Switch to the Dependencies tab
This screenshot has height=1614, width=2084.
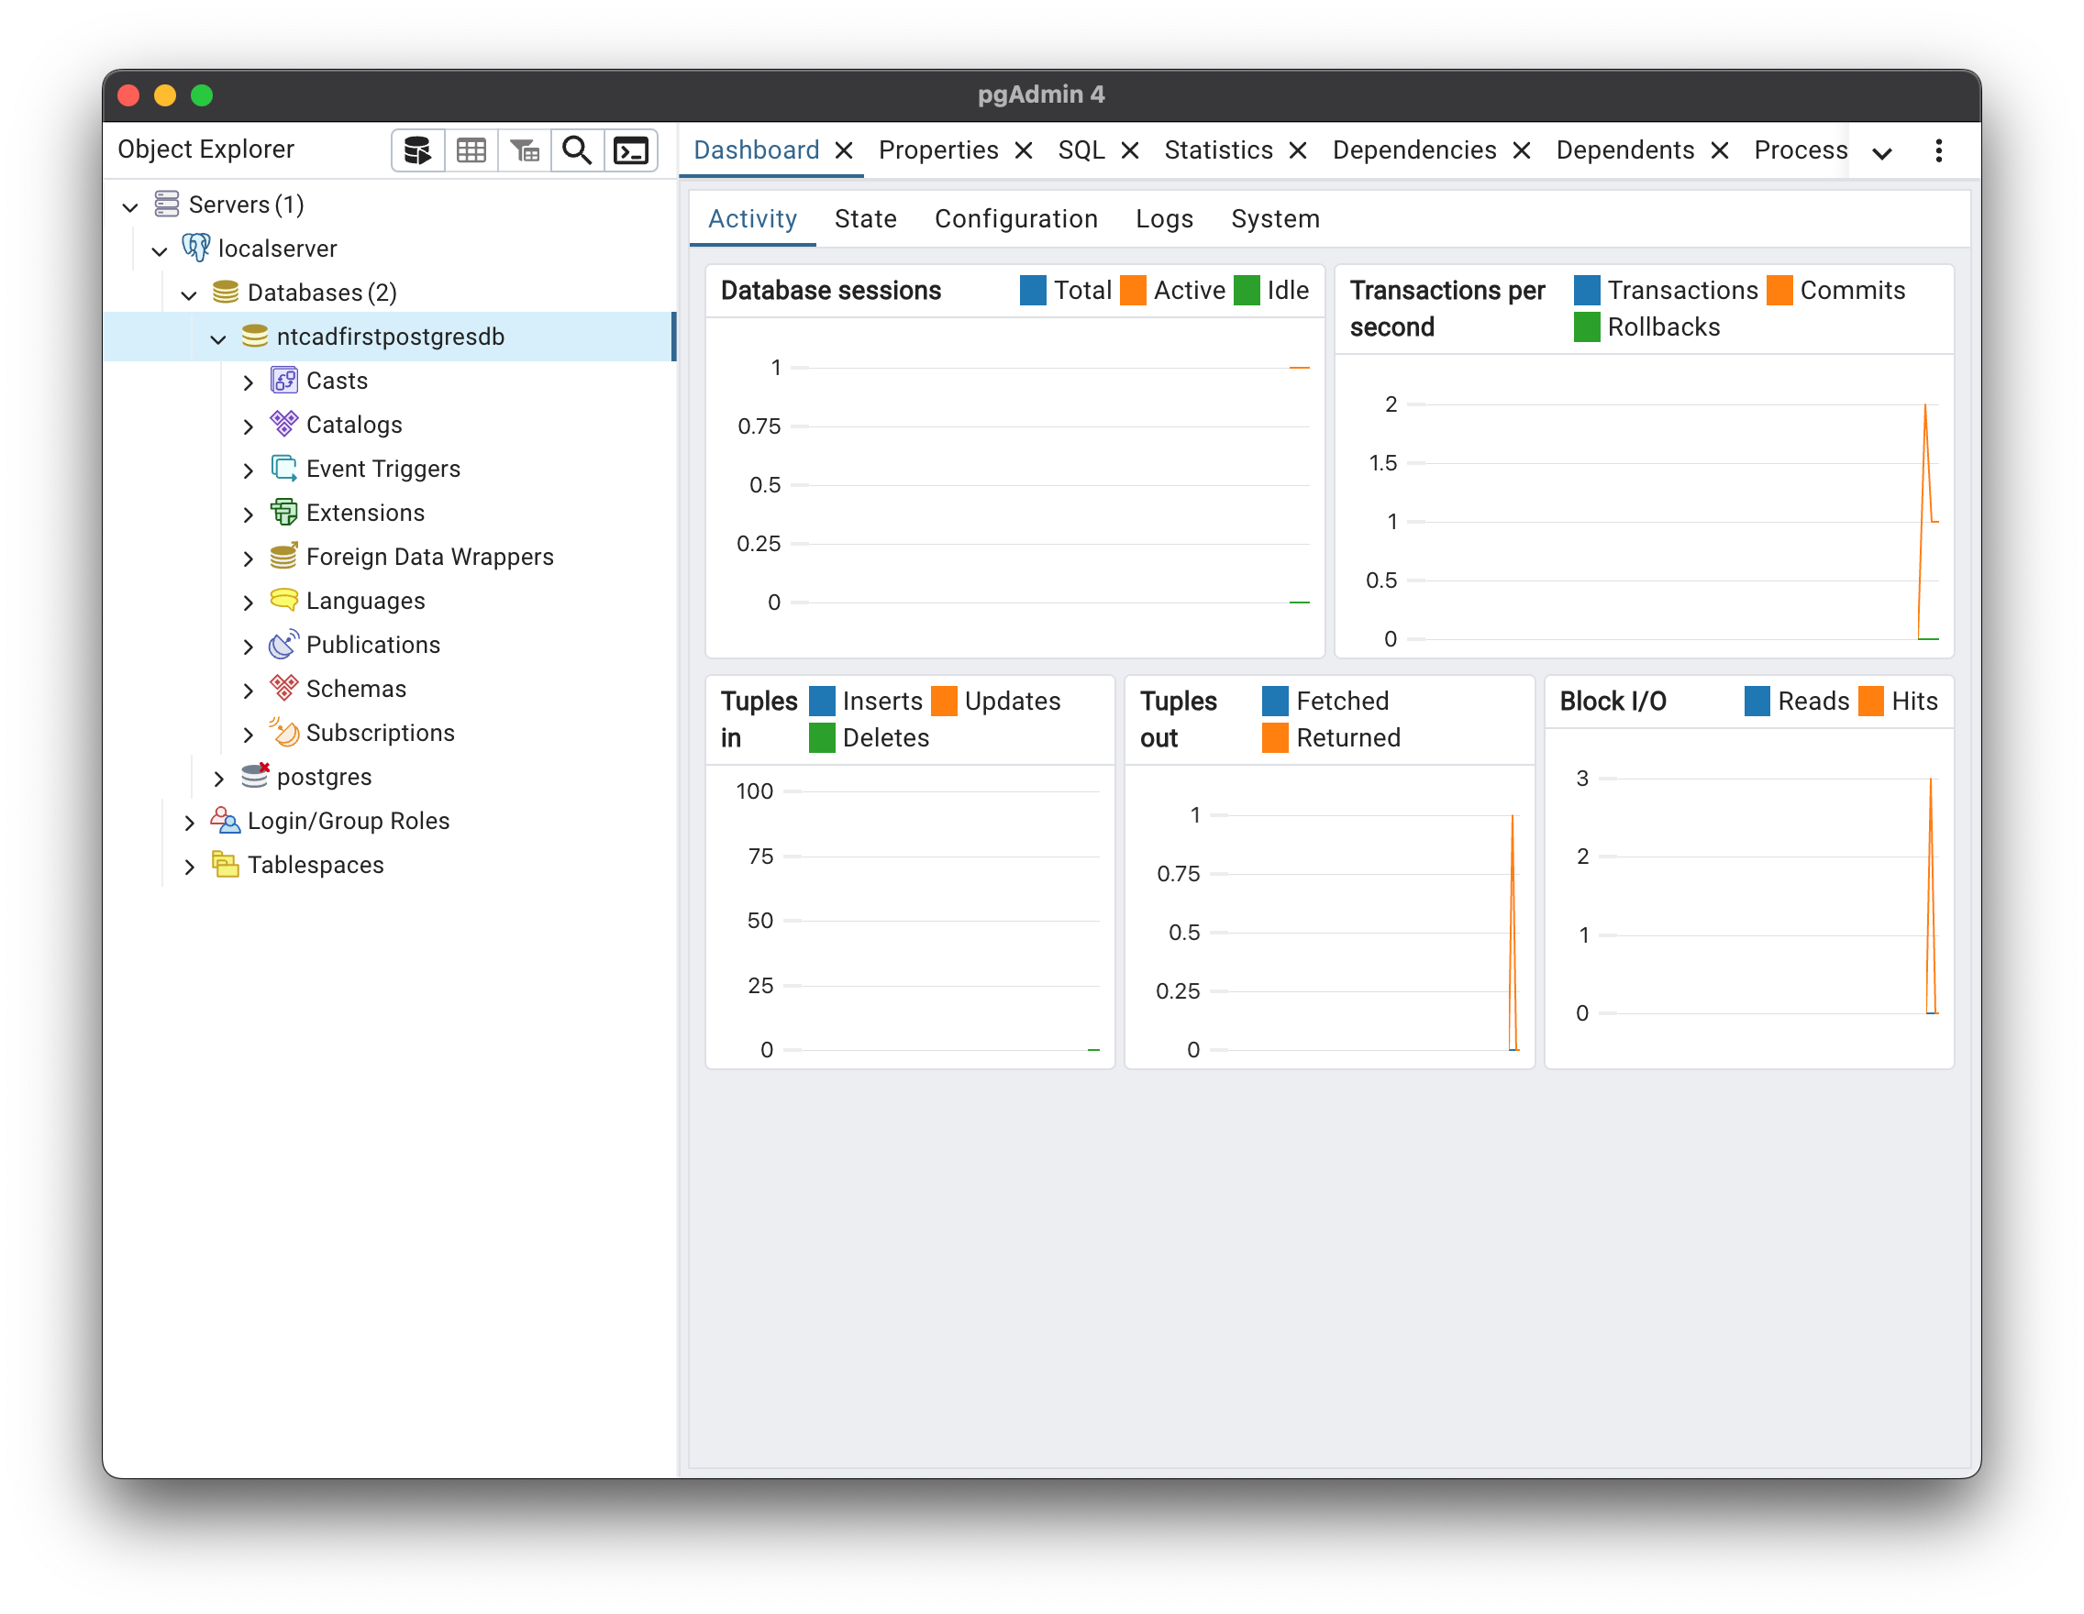(1414, 149)
